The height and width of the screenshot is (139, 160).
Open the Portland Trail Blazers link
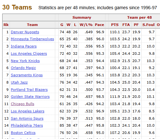[29, 90]
